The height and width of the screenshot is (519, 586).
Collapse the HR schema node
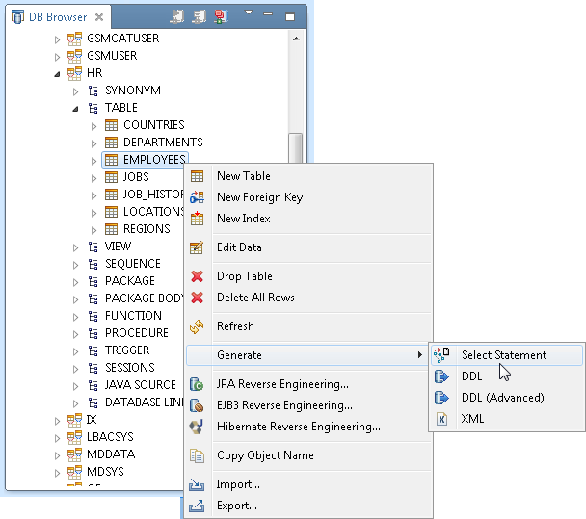coord(57,73)
